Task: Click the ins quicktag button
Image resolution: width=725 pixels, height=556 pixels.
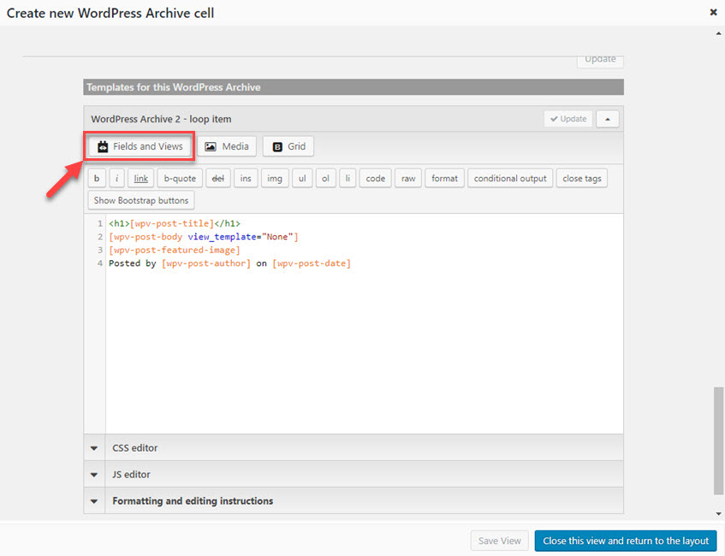Action: (x=246, y=179)
